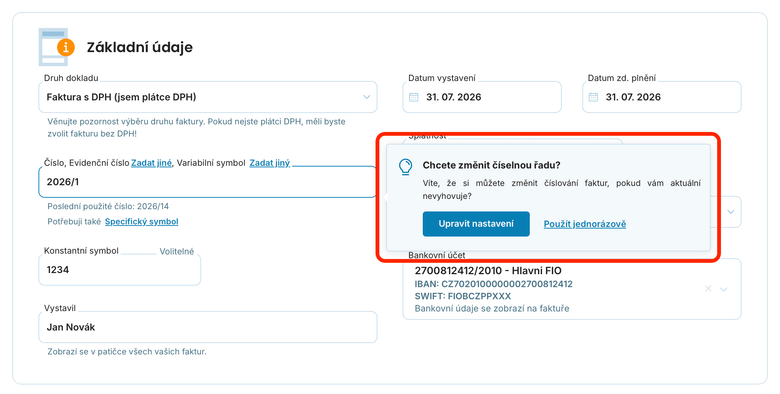Open the Druh dokladu dropdown

[x=208, y=97]
